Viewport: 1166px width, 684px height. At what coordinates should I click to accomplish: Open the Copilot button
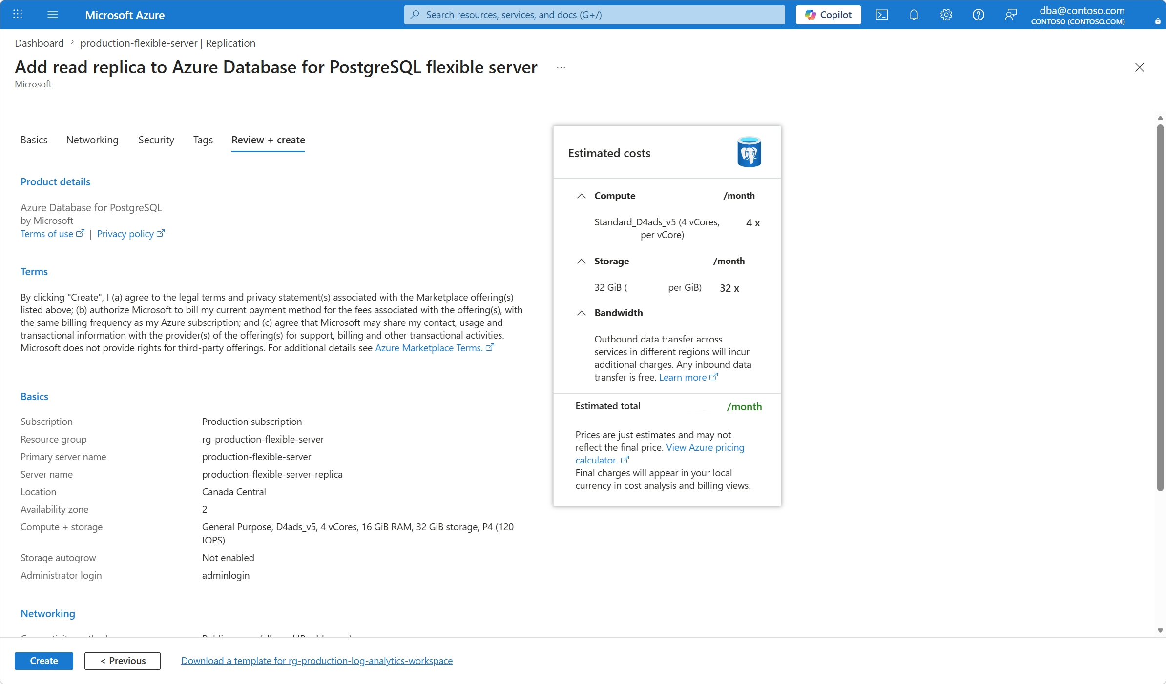tap(828, 15)
